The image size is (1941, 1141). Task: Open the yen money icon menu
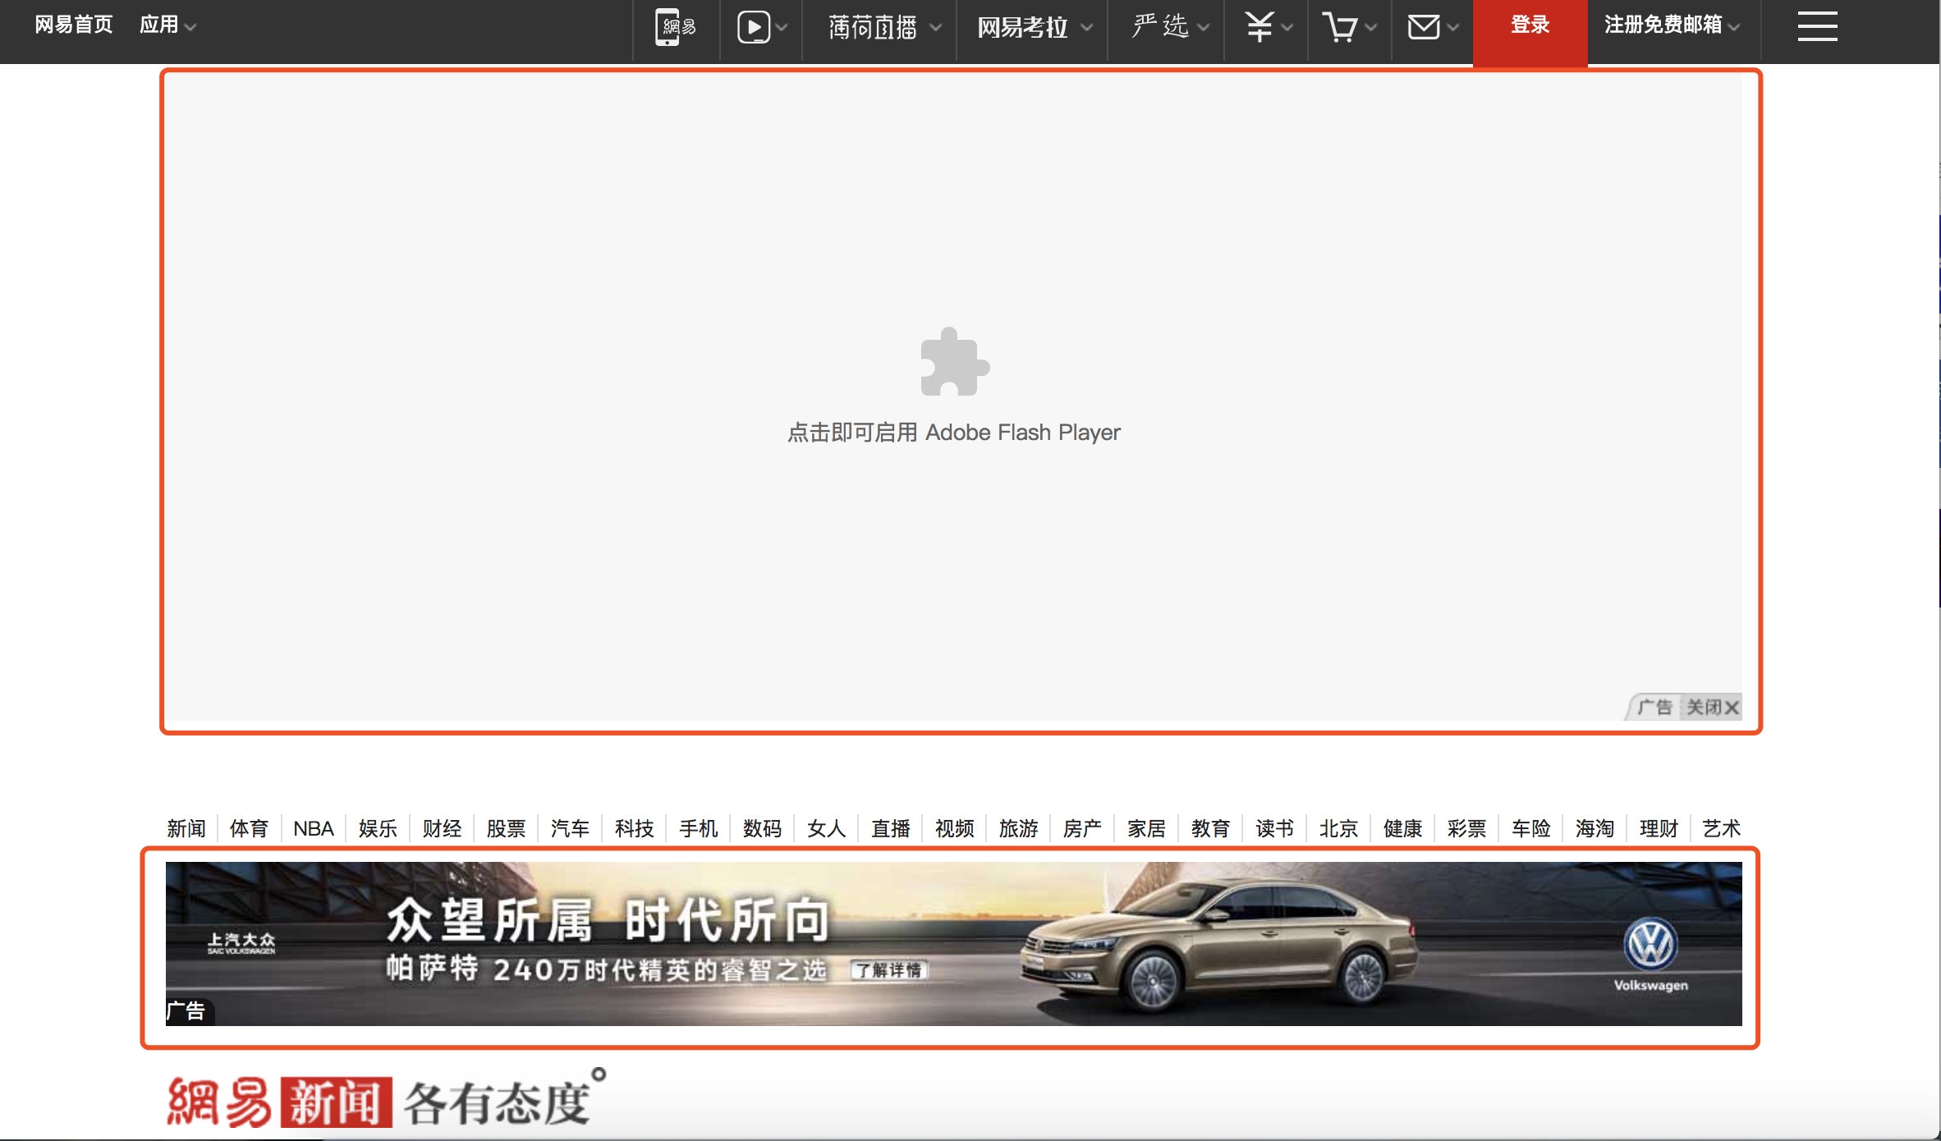coord(1259,27)
